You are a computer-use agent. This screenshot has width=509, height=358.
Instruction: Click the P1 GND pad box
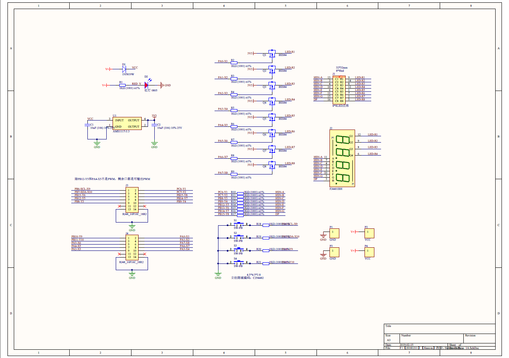click(335, 234)
